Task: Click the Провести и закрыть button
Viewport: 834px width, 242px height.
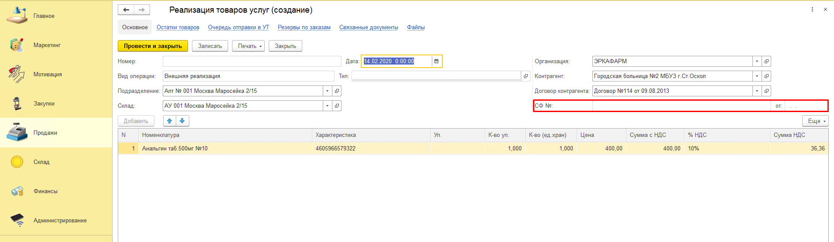Action: tap(153, 46)
